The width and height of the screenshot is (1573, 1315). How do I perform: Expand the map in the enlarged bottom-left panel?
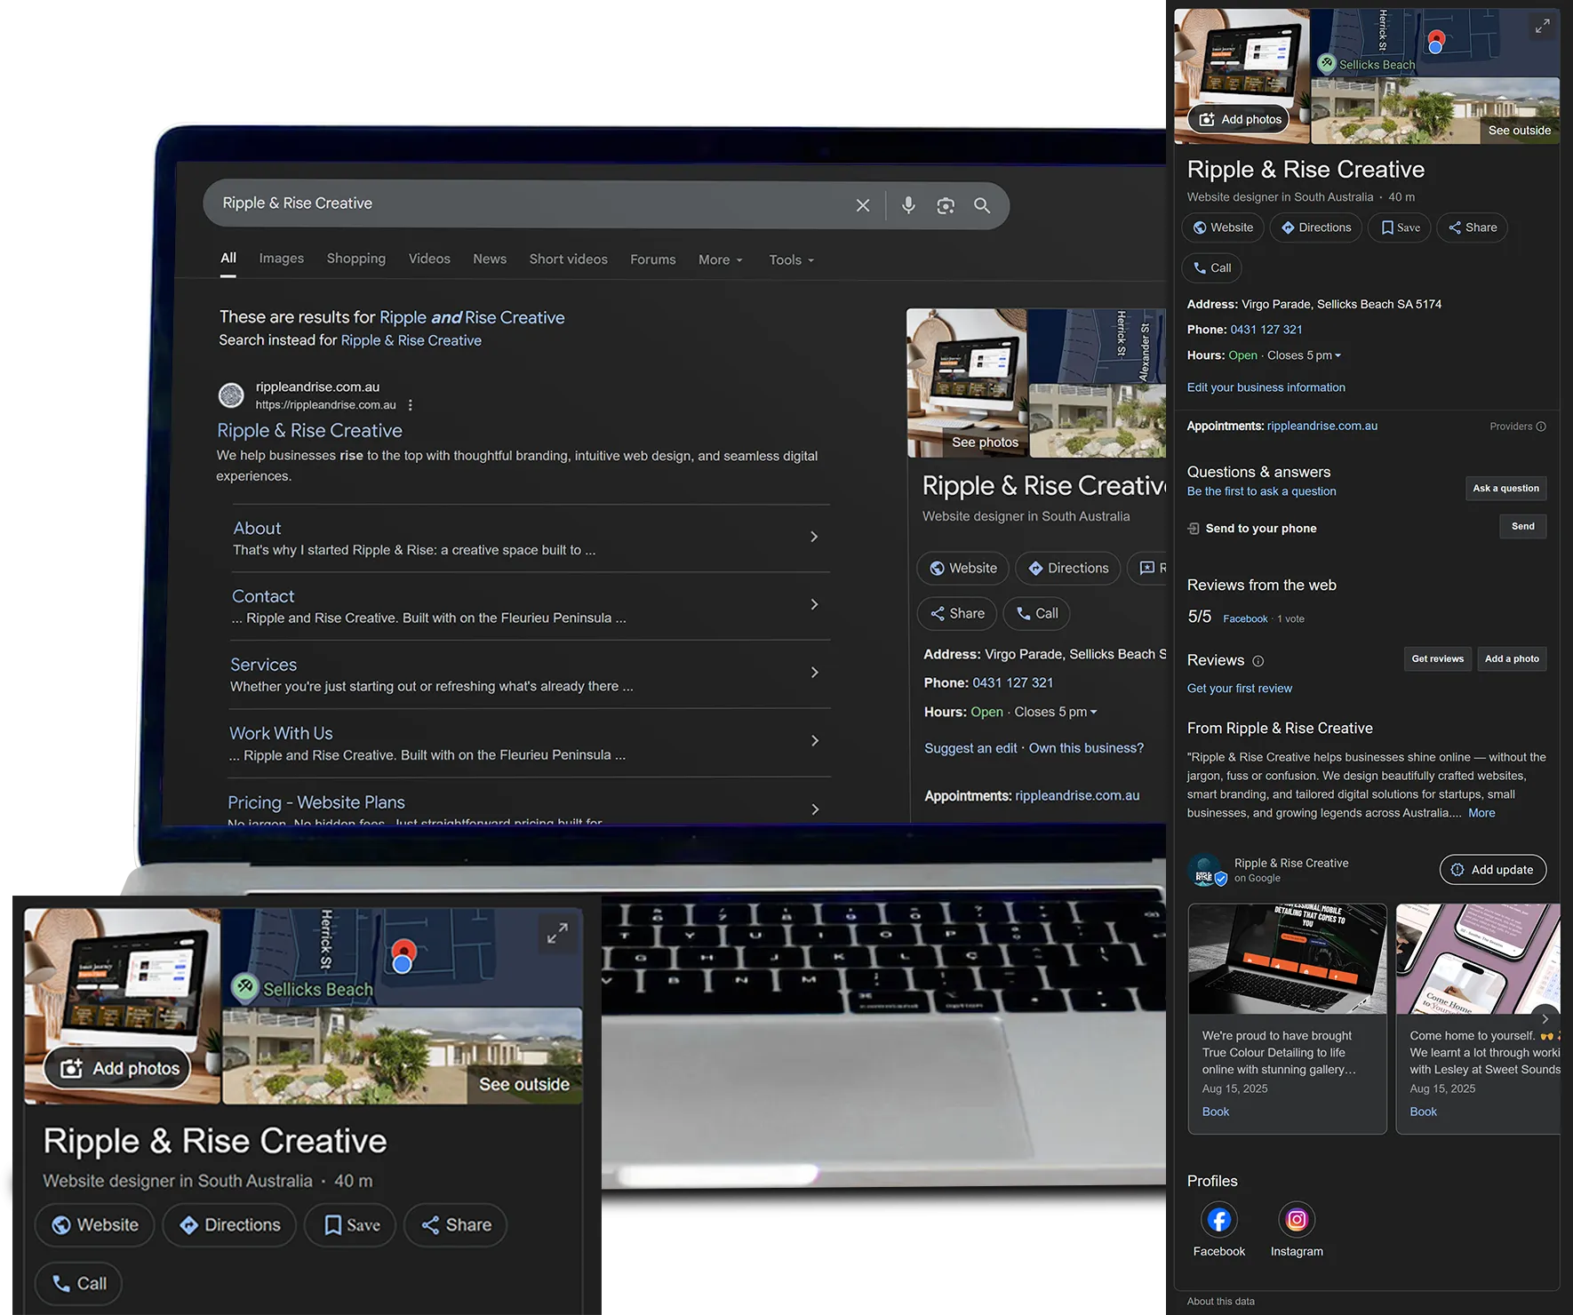tap(557, 933)
